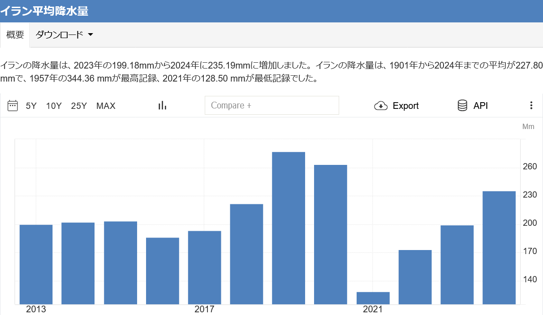Select the 5Y time range
This screenshot has width=543, height=315.
31,106
